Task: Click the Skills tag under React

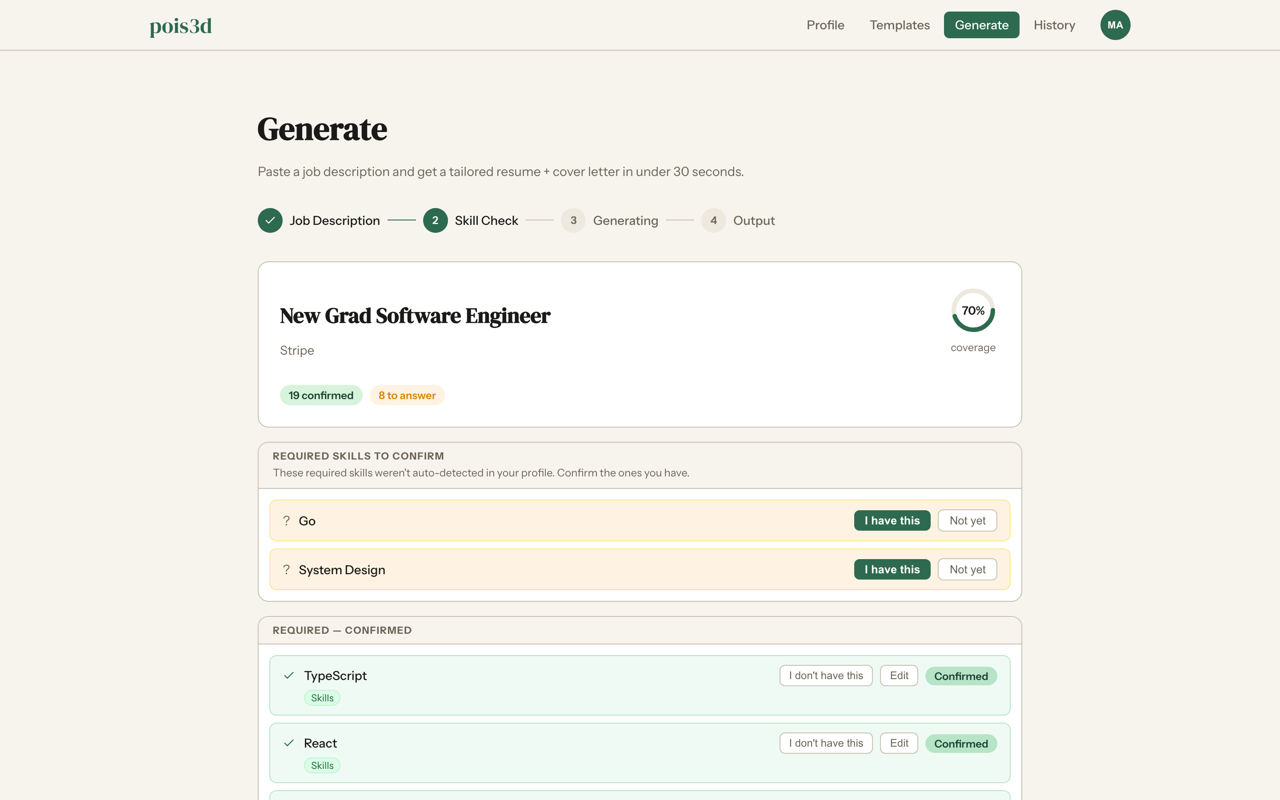Action: [x=322, y=766]
